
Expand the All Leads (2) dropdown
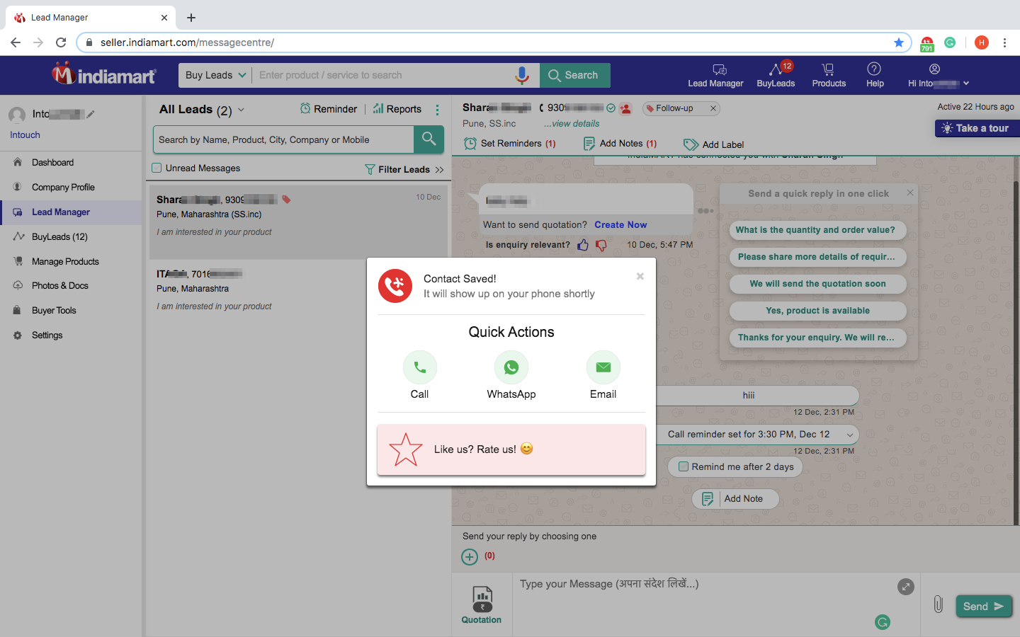click(202, 110)
